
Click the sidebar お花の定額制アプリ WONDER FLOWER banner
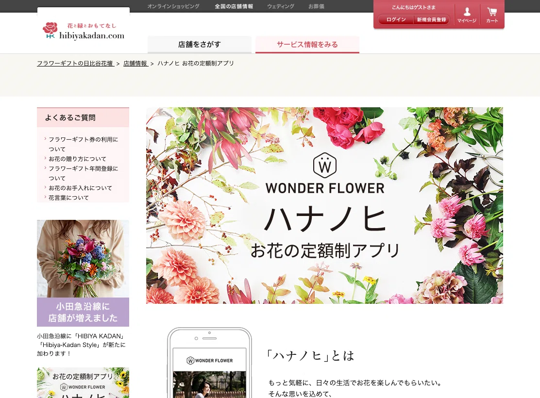[x=83, y=382]
